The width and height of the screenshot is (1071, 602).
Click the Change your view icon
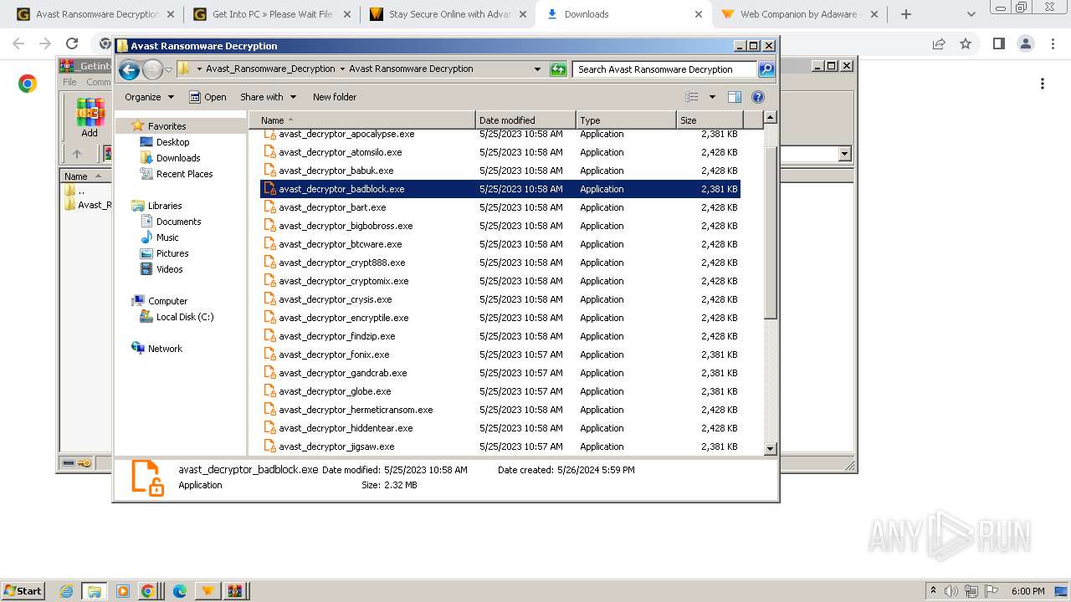(x=692, y=97)
